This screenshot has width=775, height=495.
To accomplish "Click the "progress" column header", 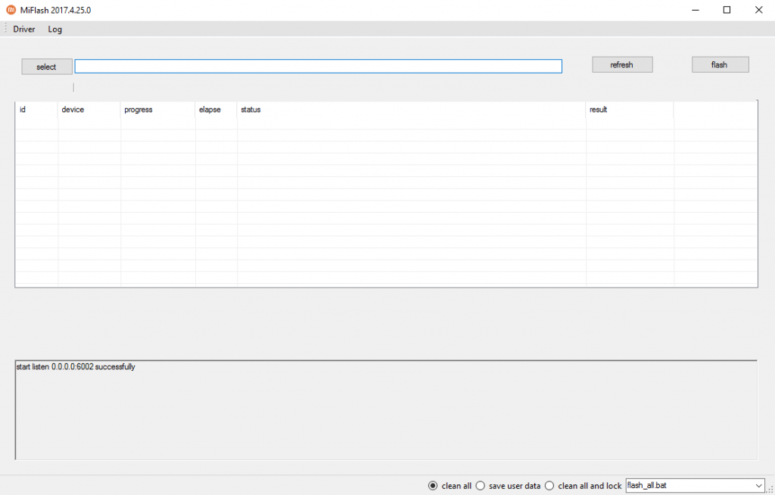I will (158, 110).
